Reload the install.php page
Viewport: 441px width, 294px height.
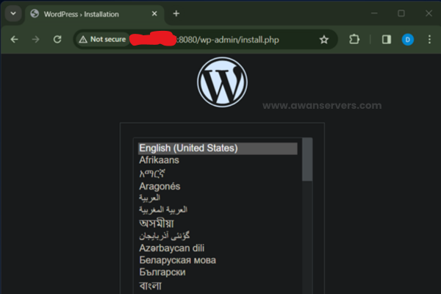click(x=57, y=40)
